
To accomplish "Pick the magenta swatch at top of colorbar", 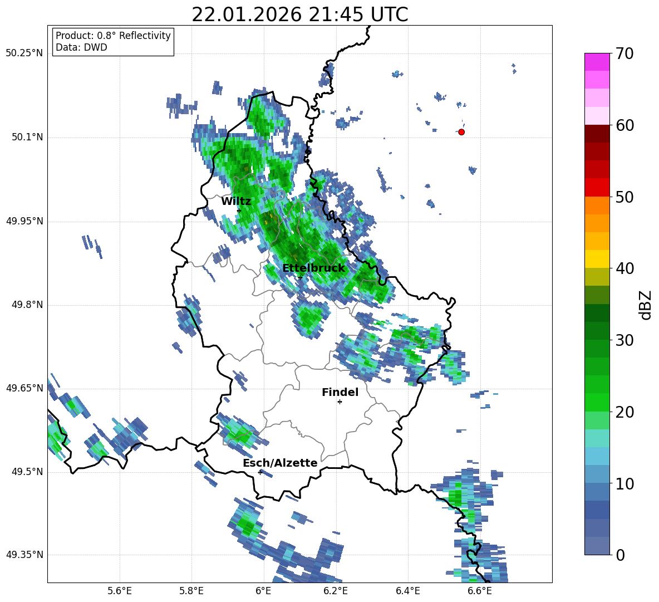I will (597, 62).
